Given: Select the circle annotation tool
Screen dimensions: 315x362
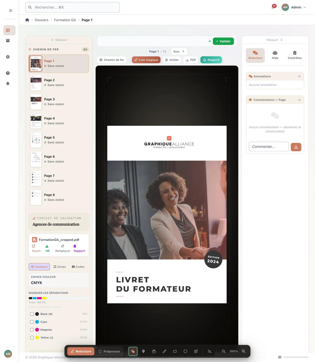Looking at the screenshot, I should [x=185, y=351].
